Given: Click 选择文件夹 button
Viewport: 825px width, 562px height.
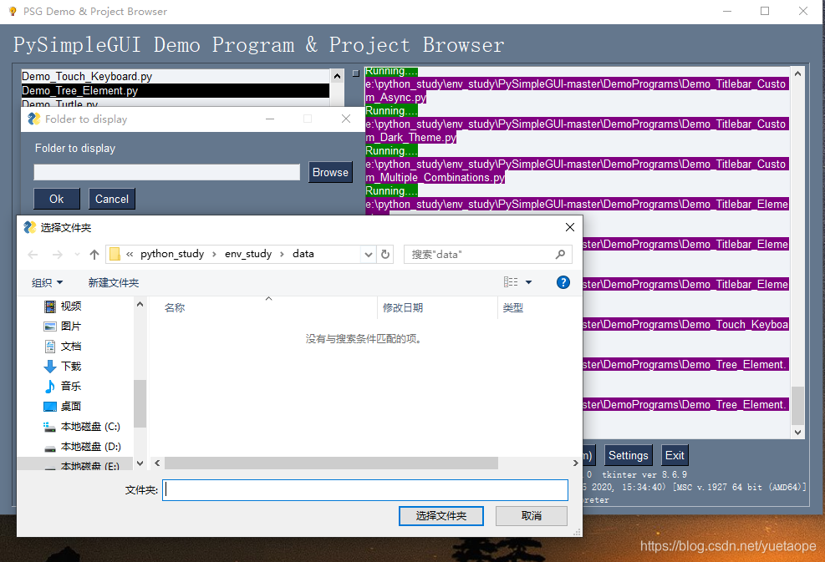Looking at the screenshot, I should 441,516.
